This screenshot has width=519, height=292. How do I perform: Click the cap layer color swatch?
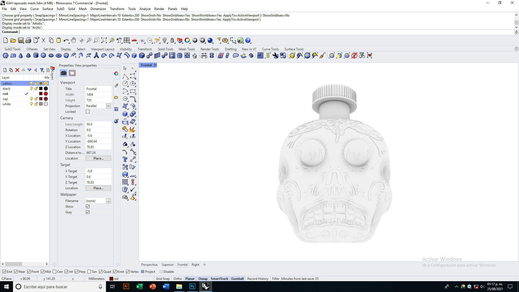click(x=41, y=99)
